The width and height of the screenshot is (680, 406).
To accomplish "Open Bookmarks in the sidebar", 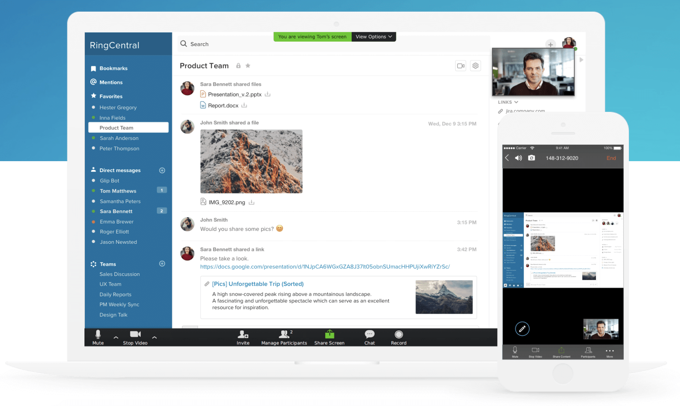I will click(113, 68).
